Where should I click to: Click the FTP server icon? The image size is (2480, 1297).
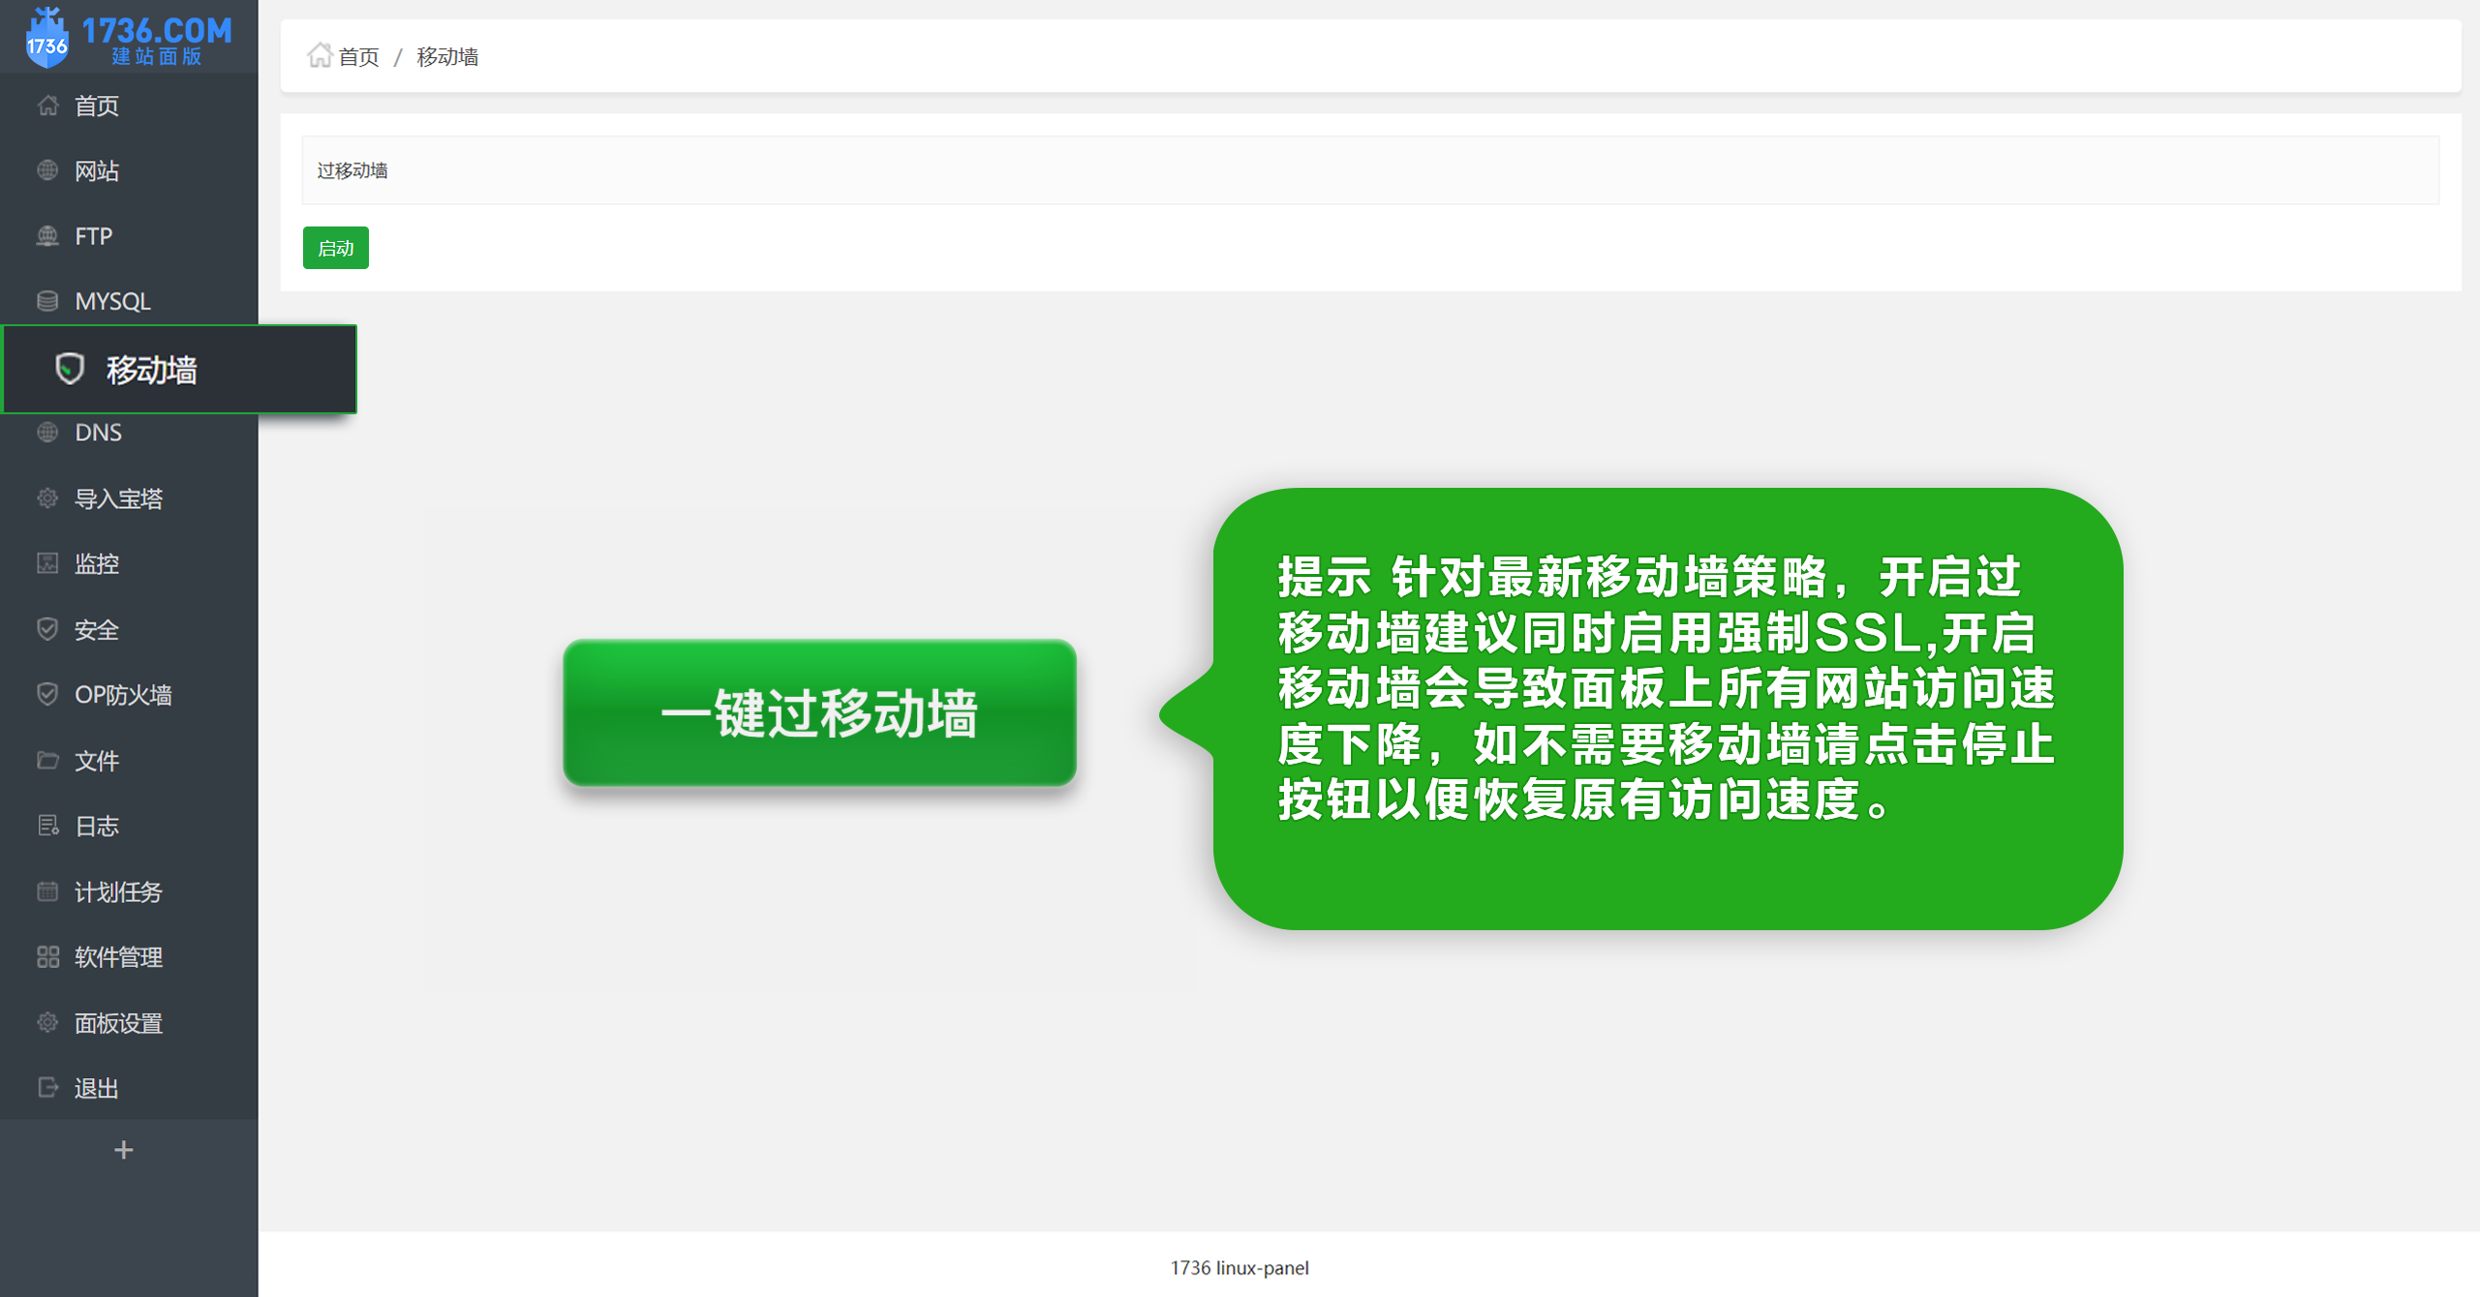tap(47, 236)
